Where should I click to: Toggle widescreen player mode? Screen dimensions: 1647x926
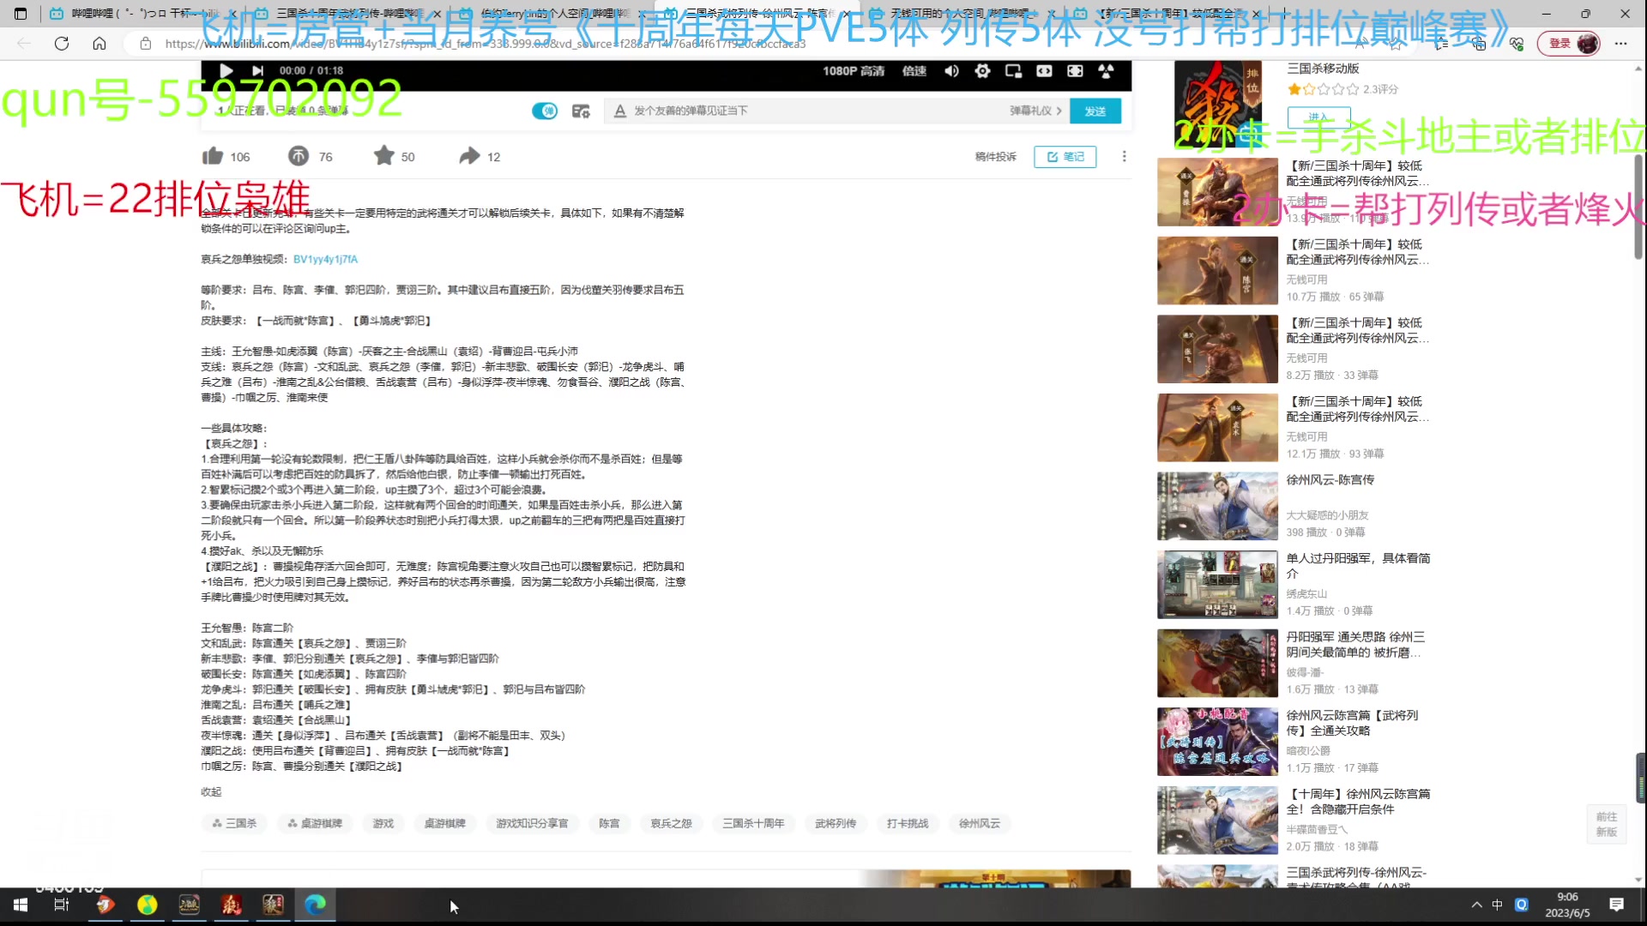(x=1044, y=71)
